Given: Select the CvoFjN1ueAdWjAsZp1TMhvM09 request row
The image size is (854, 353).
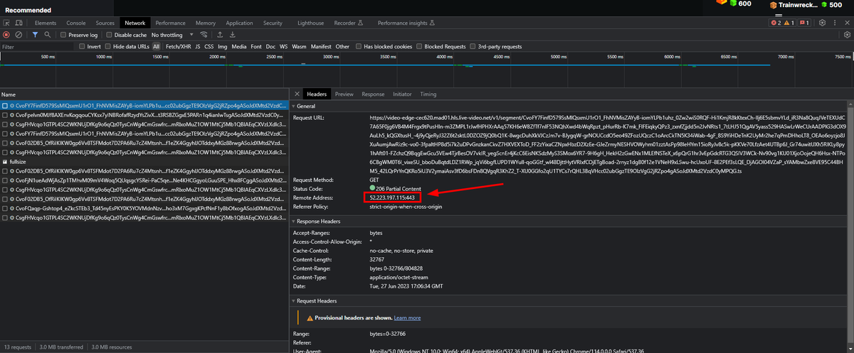Looking at the screenshot, I should (144, 181).
